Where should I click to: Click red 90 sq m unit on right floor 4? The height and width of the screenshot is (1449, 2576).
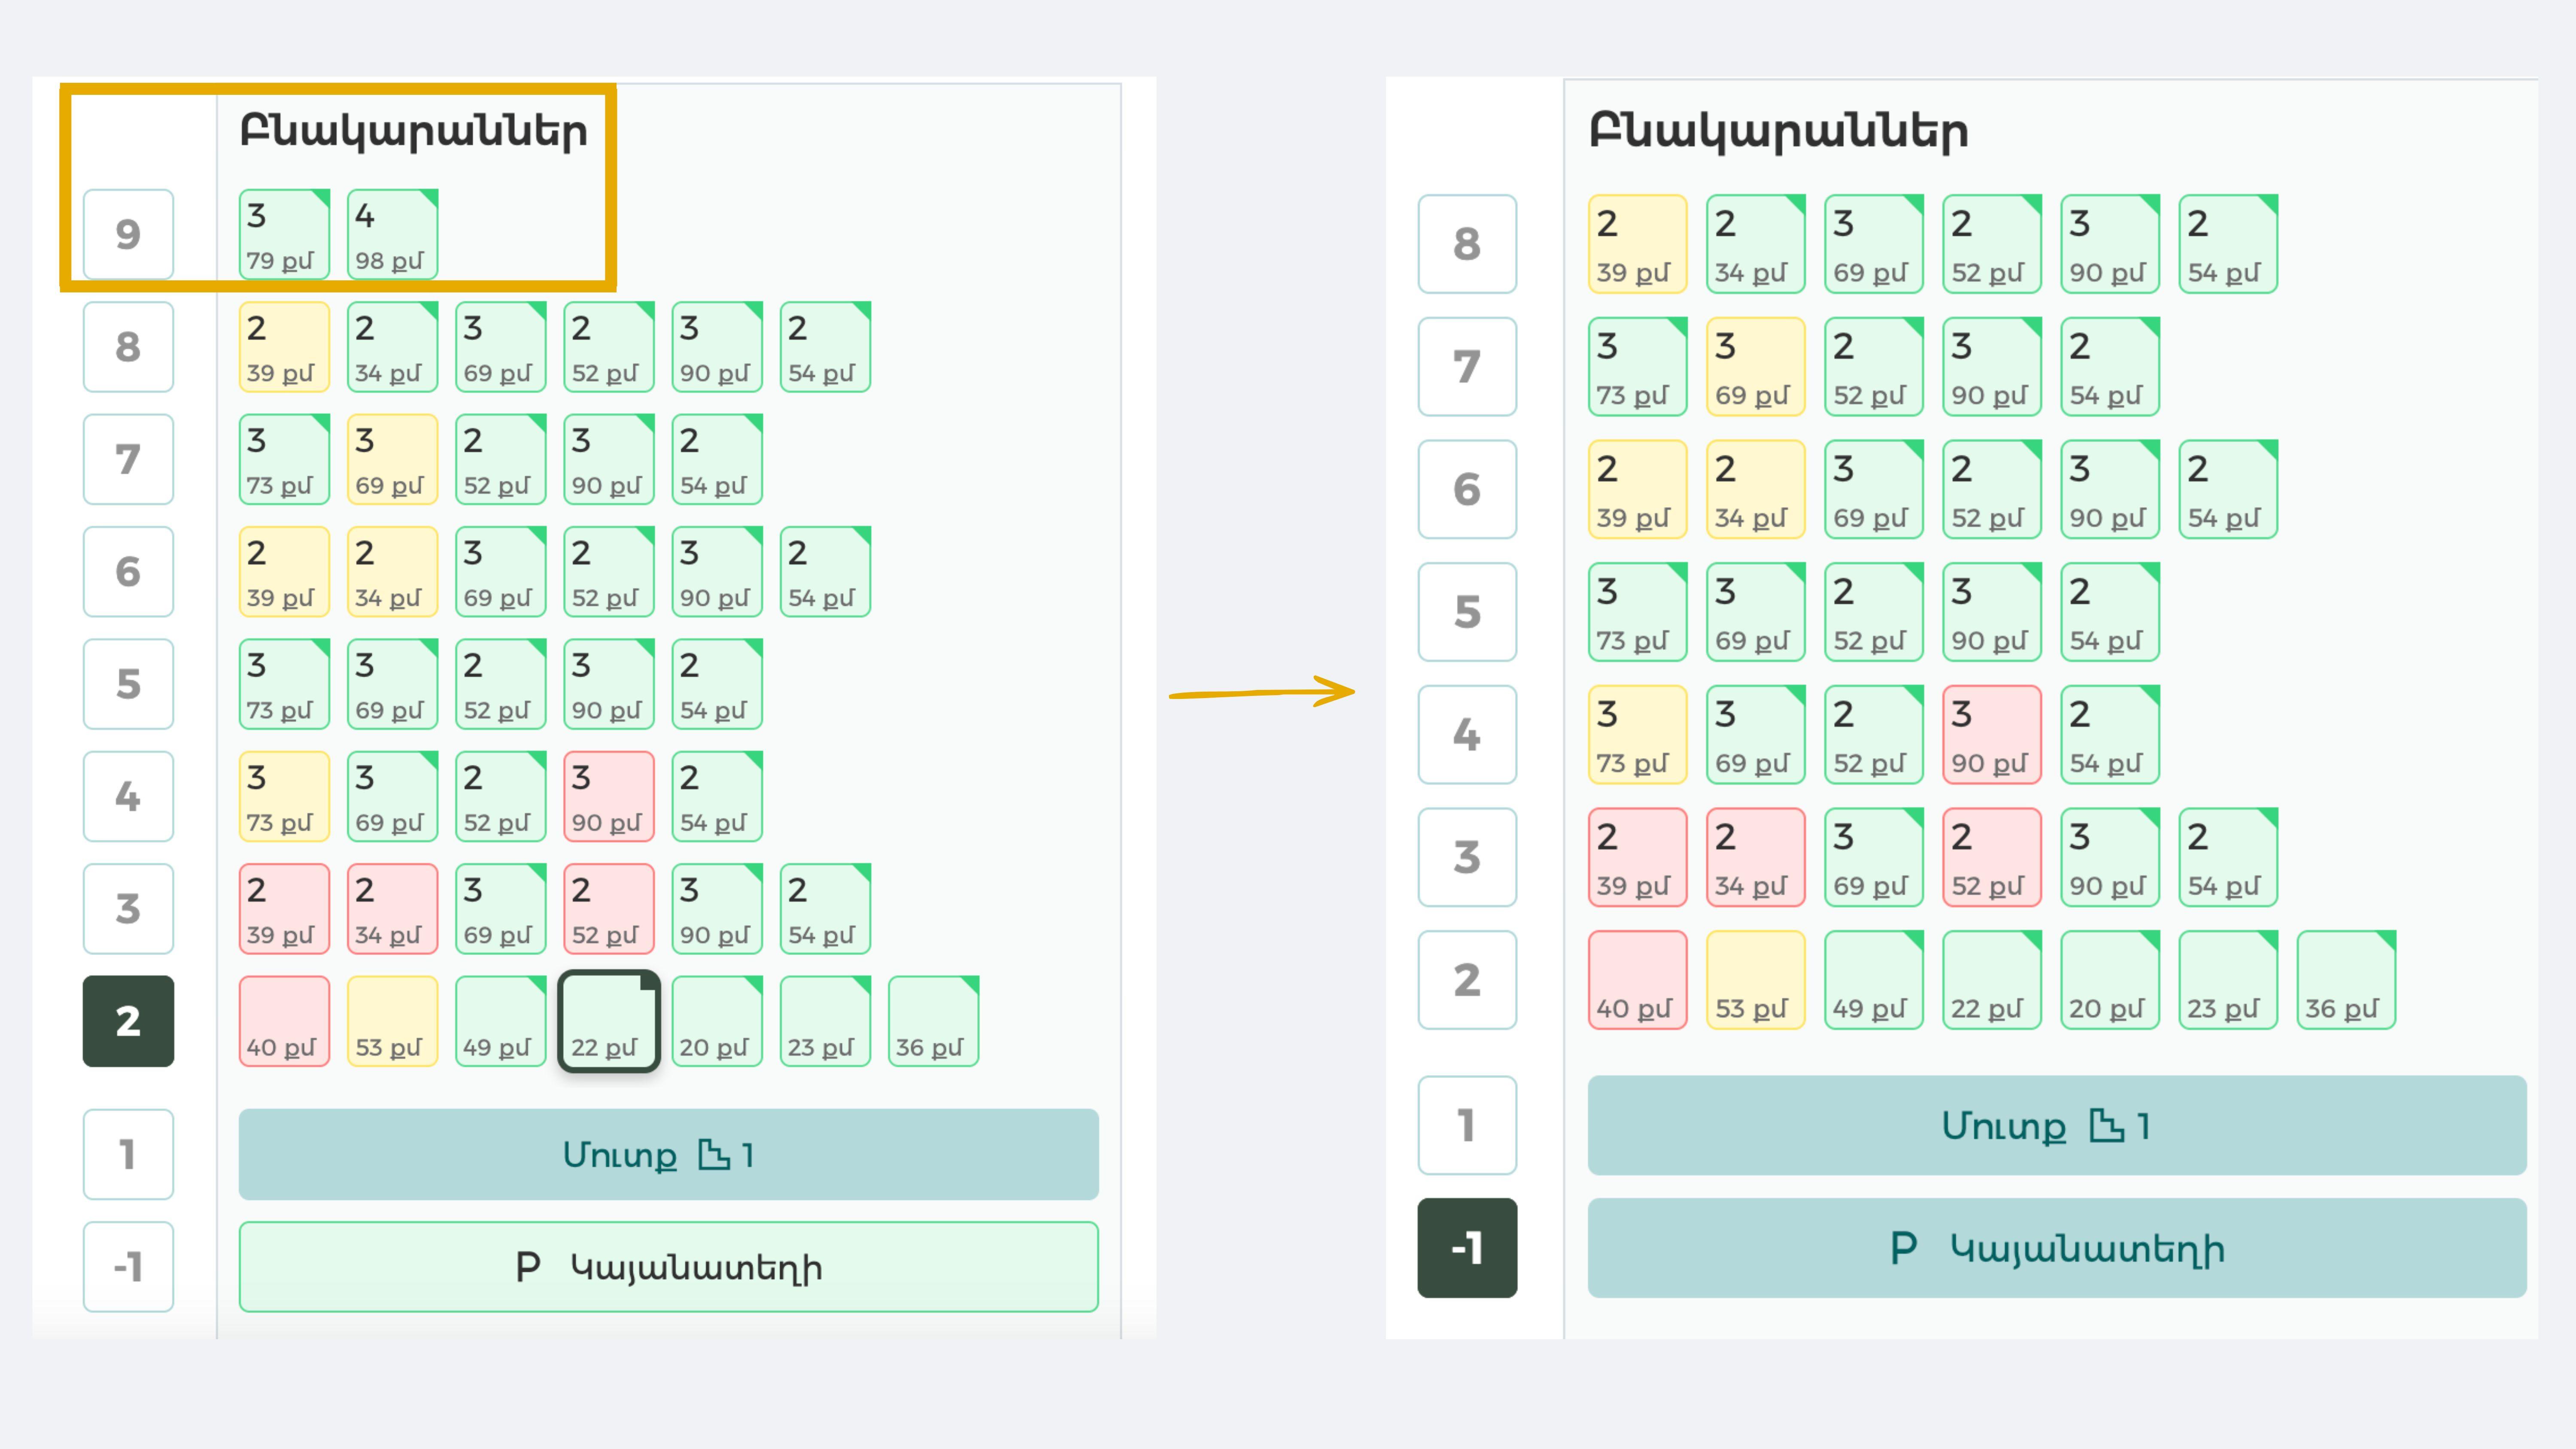1991,735
